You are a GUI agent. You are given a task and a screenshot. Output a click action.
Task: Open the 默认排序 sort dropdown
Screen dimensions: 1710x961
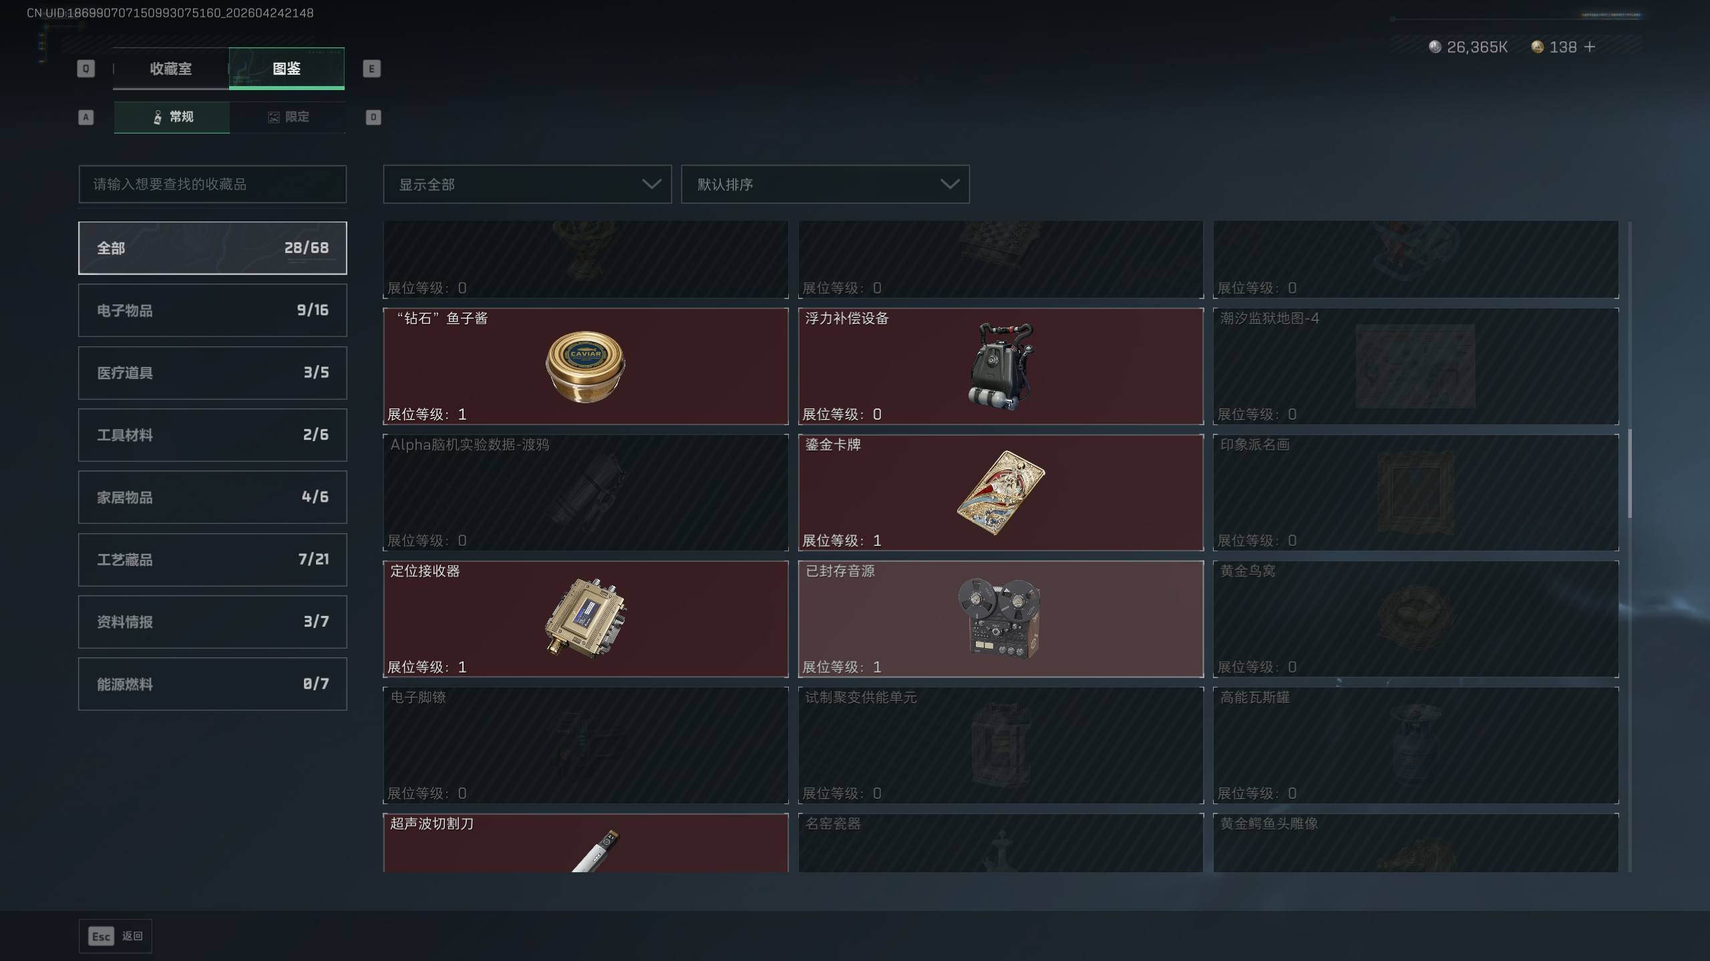[x=825, y=184]
